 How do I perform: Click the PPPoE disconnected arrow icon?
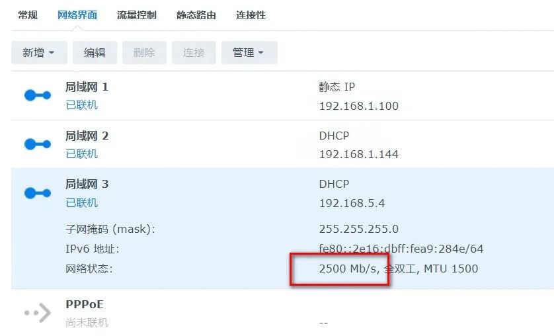[38, 313]
